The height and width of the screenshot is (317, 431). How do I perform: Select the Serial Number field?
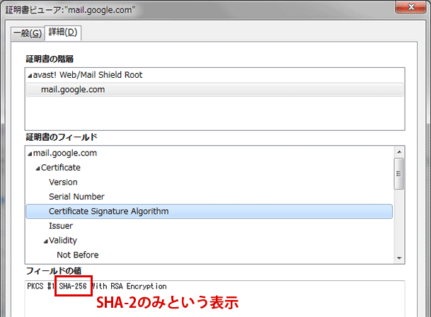[x=76, y=197]
